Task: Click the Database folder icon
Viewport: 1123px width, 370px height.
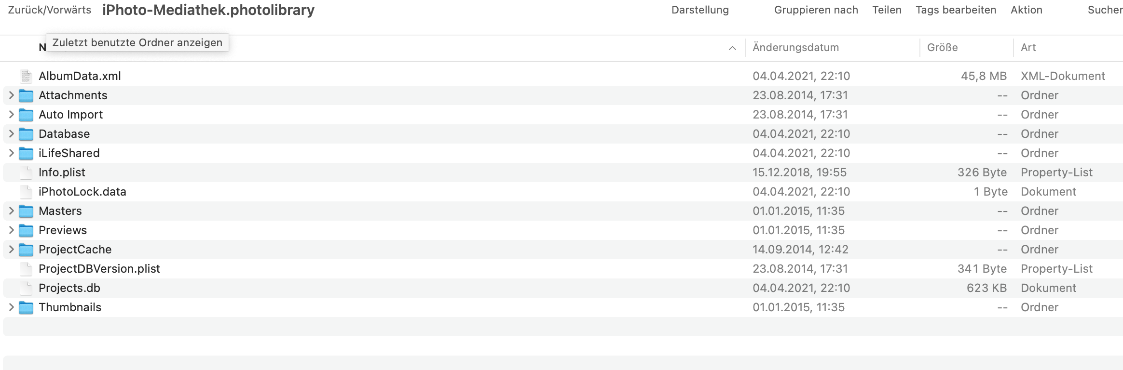Action: [x=26, y=134]
